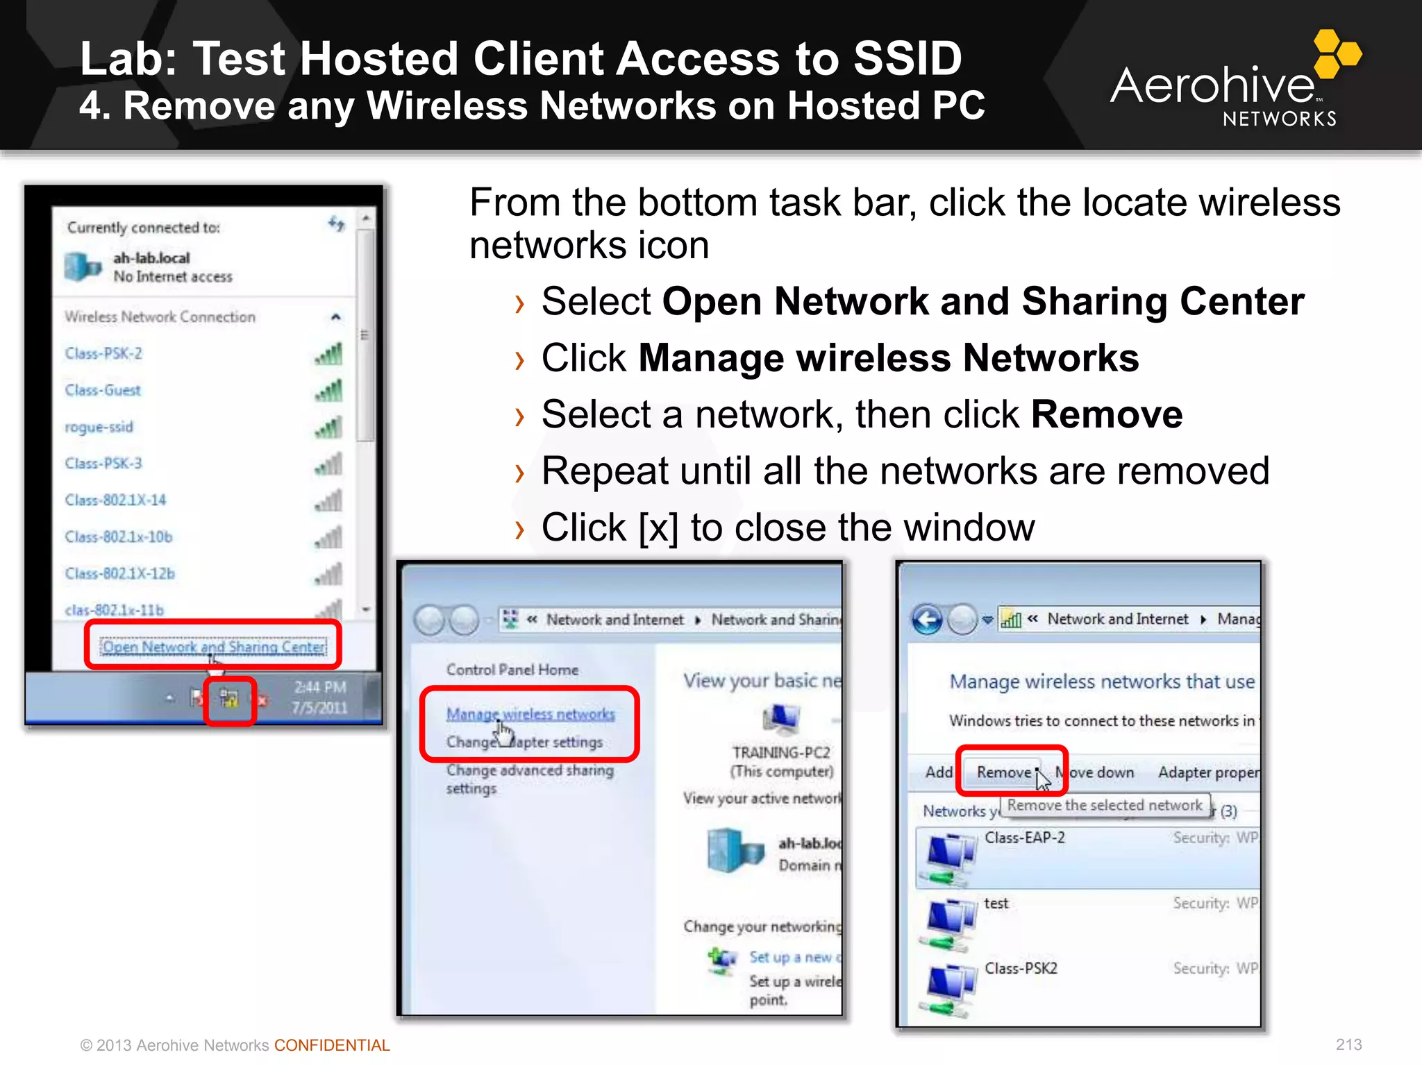The width and height of the screenshot is (1422, 1066).
Task: Select the test network entry
Action: click(x=1088, y=922)
